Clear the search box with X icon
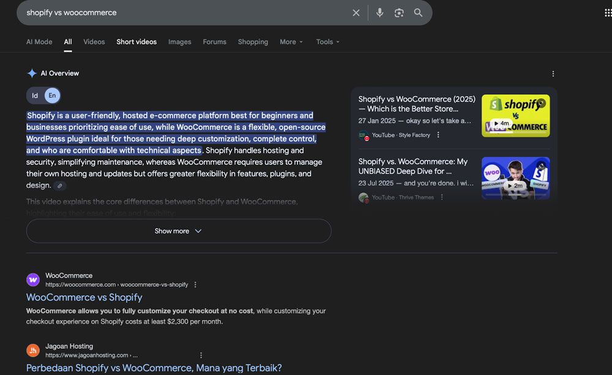The height and width of the screenshot is (375, 612). click(356, 13)
